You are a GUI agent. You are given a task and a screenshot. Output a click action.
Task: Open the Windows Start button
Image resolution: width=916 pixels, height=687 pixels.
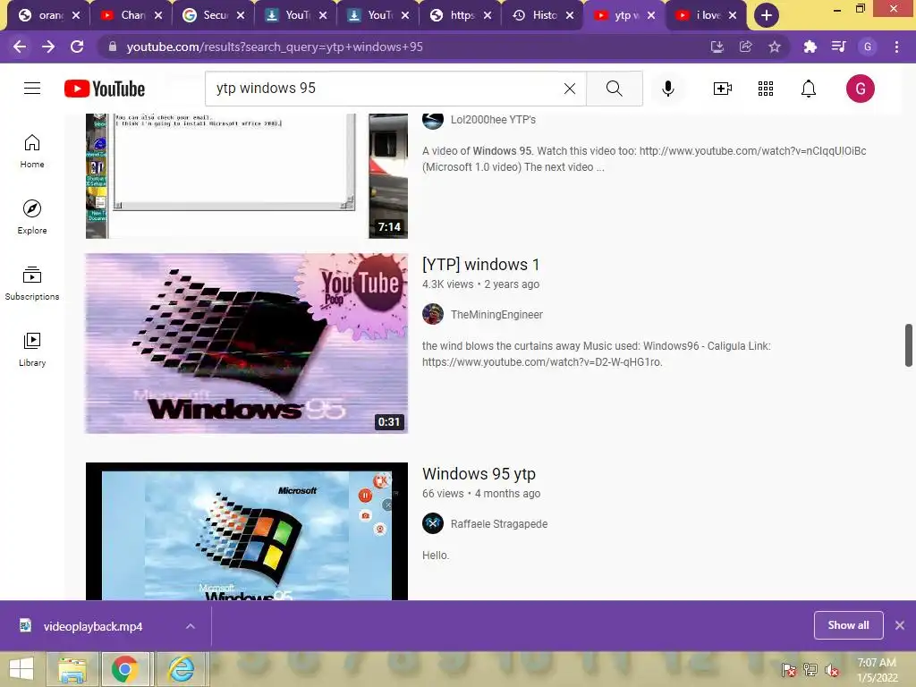(x=21, y=669)
